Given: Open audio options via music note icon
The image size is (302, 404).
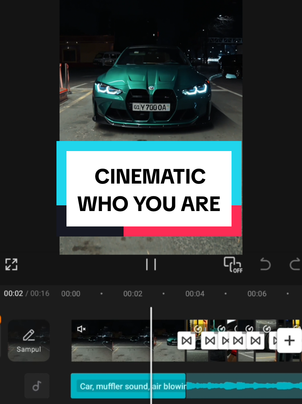Looking at the screenshot, I should tap(37, 386).
